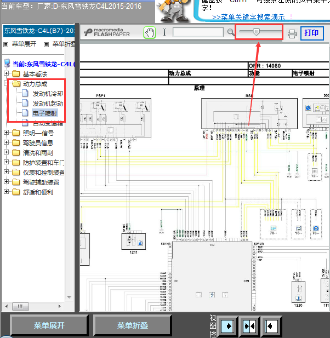Expand the 照明—信号 folder
Viewport: 330px width, 338px height.
click(x=6, y=133)
